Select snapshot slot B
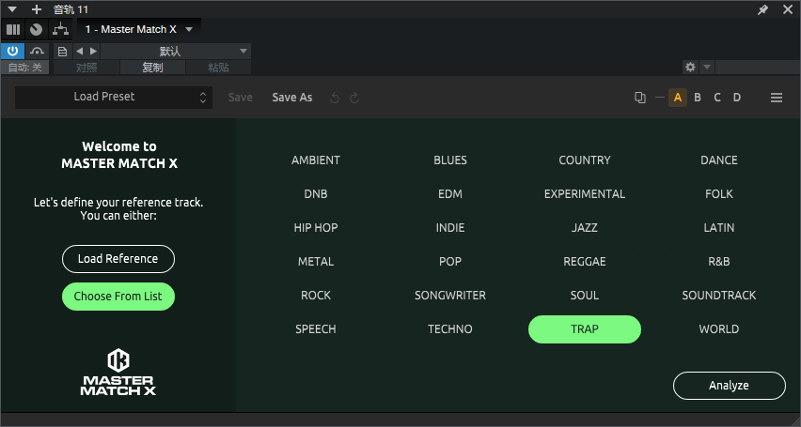This screenshot has width=801, height=427. (698, 98)
